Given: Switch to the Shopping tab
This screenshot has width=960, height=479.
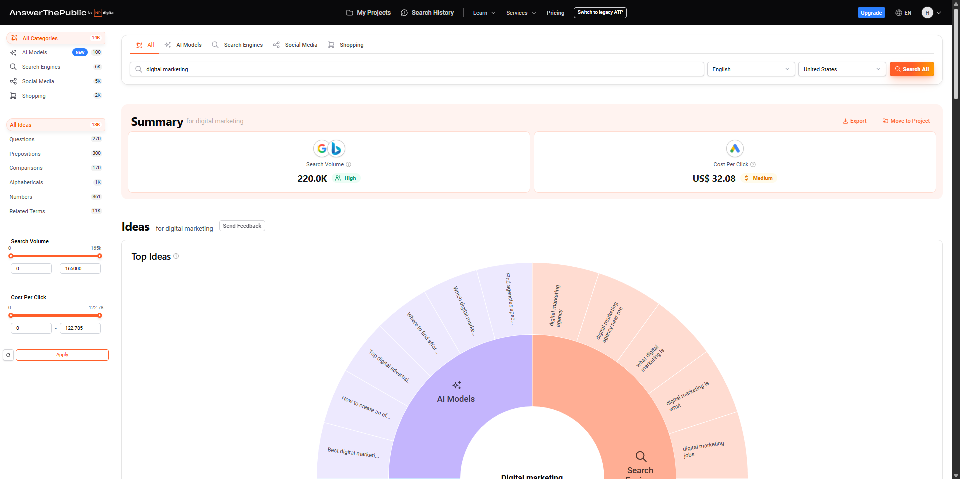Looking at the screenshot, I should tap(346, 45).
